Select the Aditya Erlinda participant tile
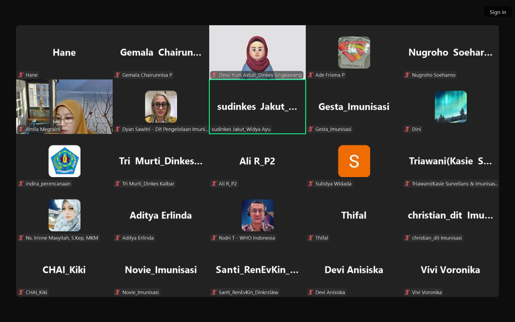515x322 pixels. [x=161, y=215]
